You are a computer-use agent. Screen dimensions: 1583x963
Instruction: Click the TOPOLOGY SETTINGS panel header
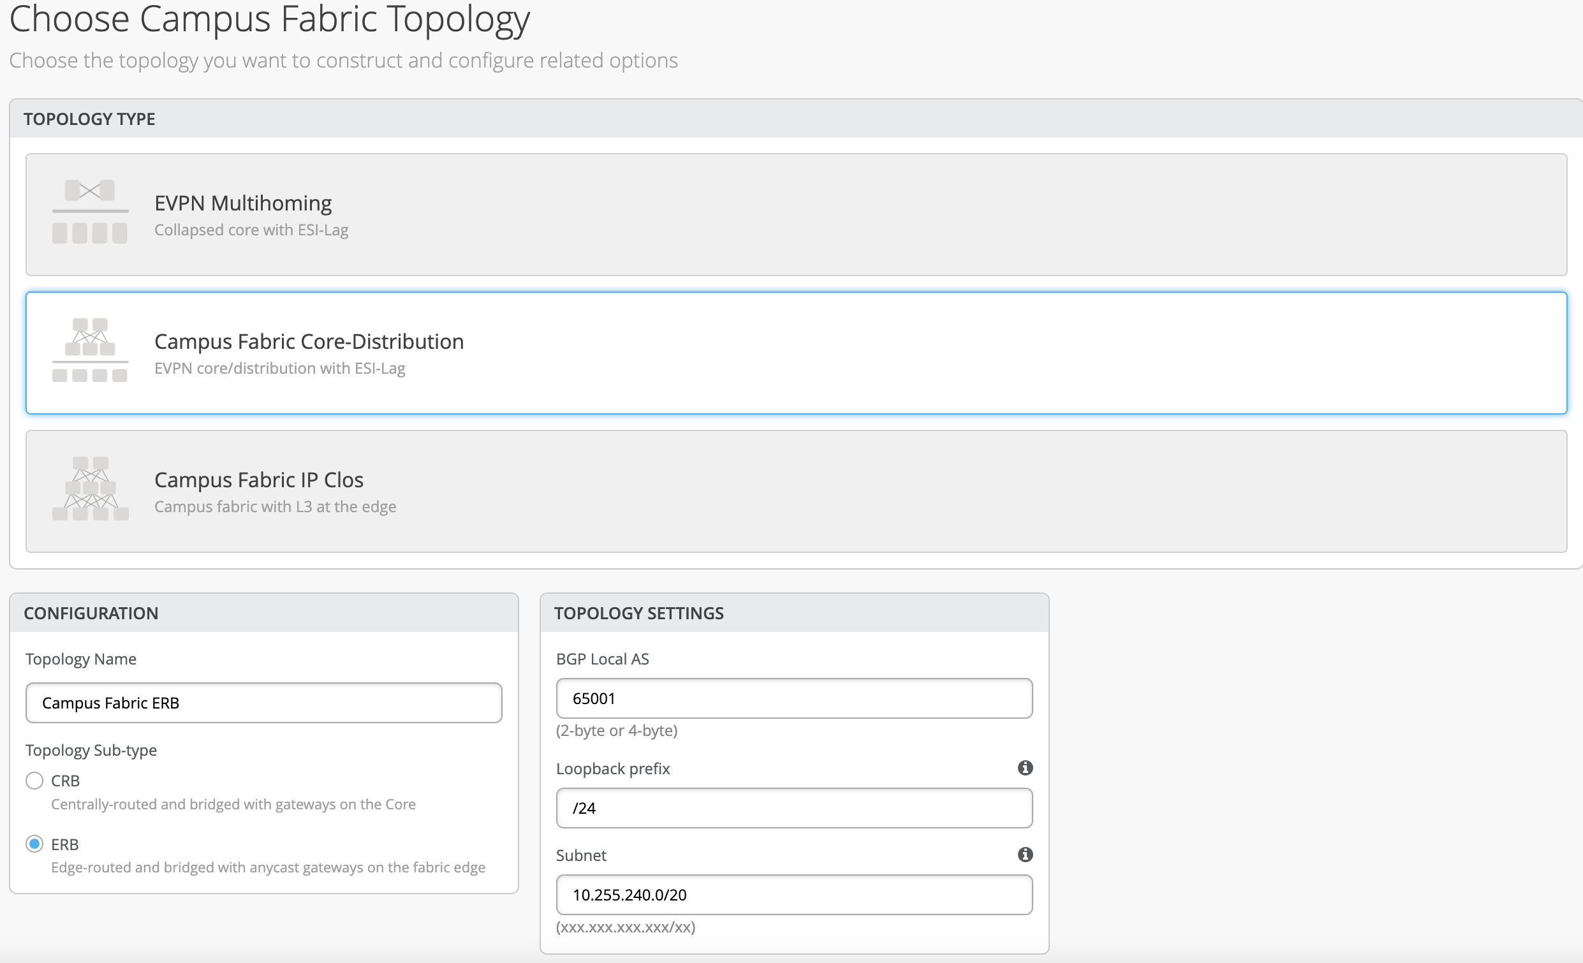[x=638, y=613]
